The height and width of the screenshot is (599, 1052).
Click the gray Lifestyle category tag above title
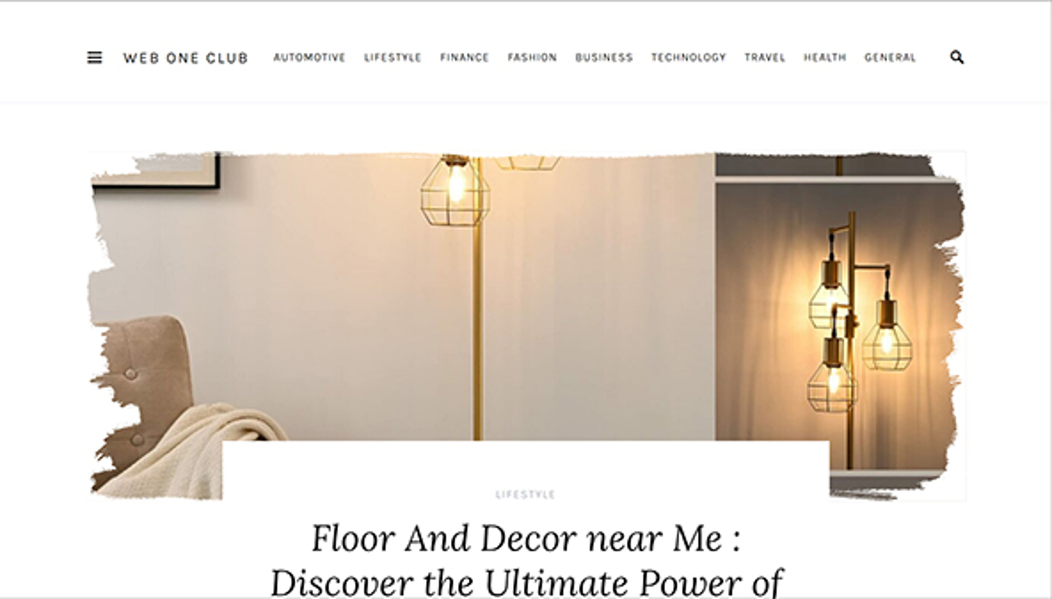pyautogui.click(x=525, y=494)
